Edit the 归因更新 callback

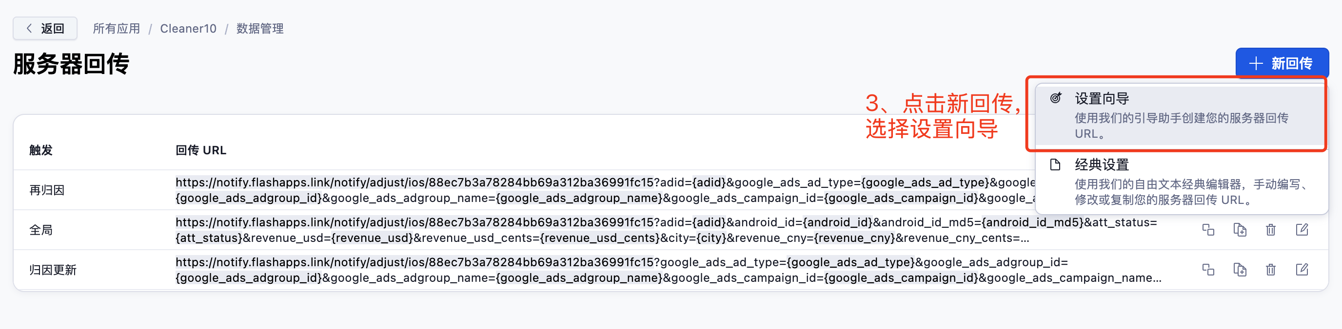1302,270
